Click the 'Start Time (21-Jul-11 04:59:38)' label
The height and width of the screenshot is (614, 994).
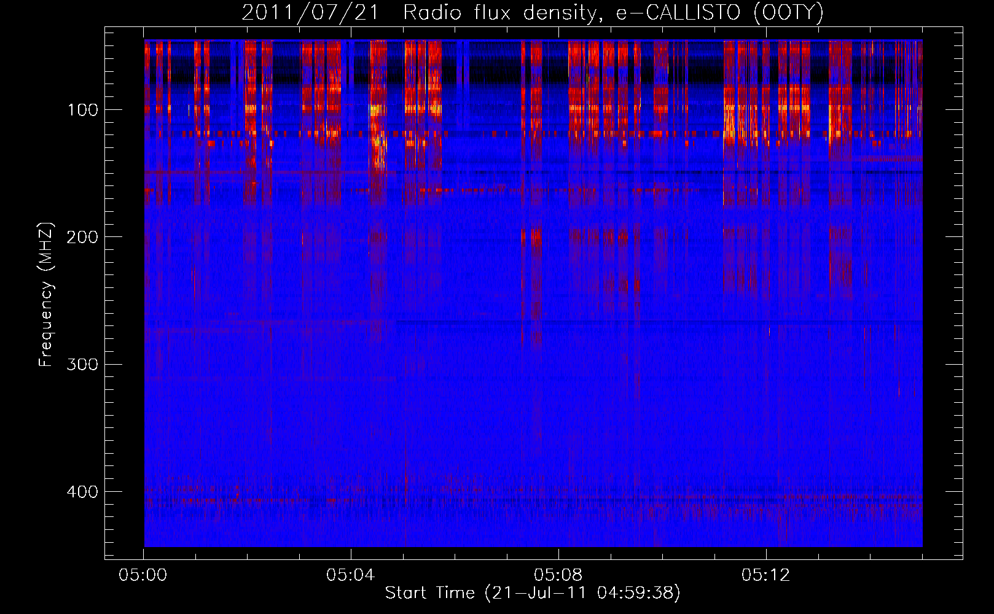click(x=533, y=593)
